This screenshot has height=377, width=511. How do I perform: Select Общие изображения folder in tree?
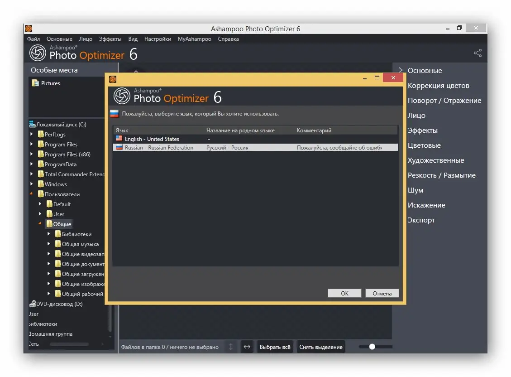(x=83, y=284)
